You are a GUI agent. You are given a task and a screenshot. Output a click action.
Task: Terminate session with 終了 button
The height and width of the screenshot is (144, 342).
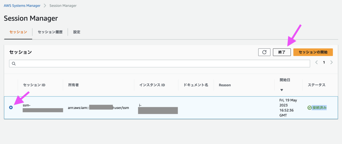[282, 52]
